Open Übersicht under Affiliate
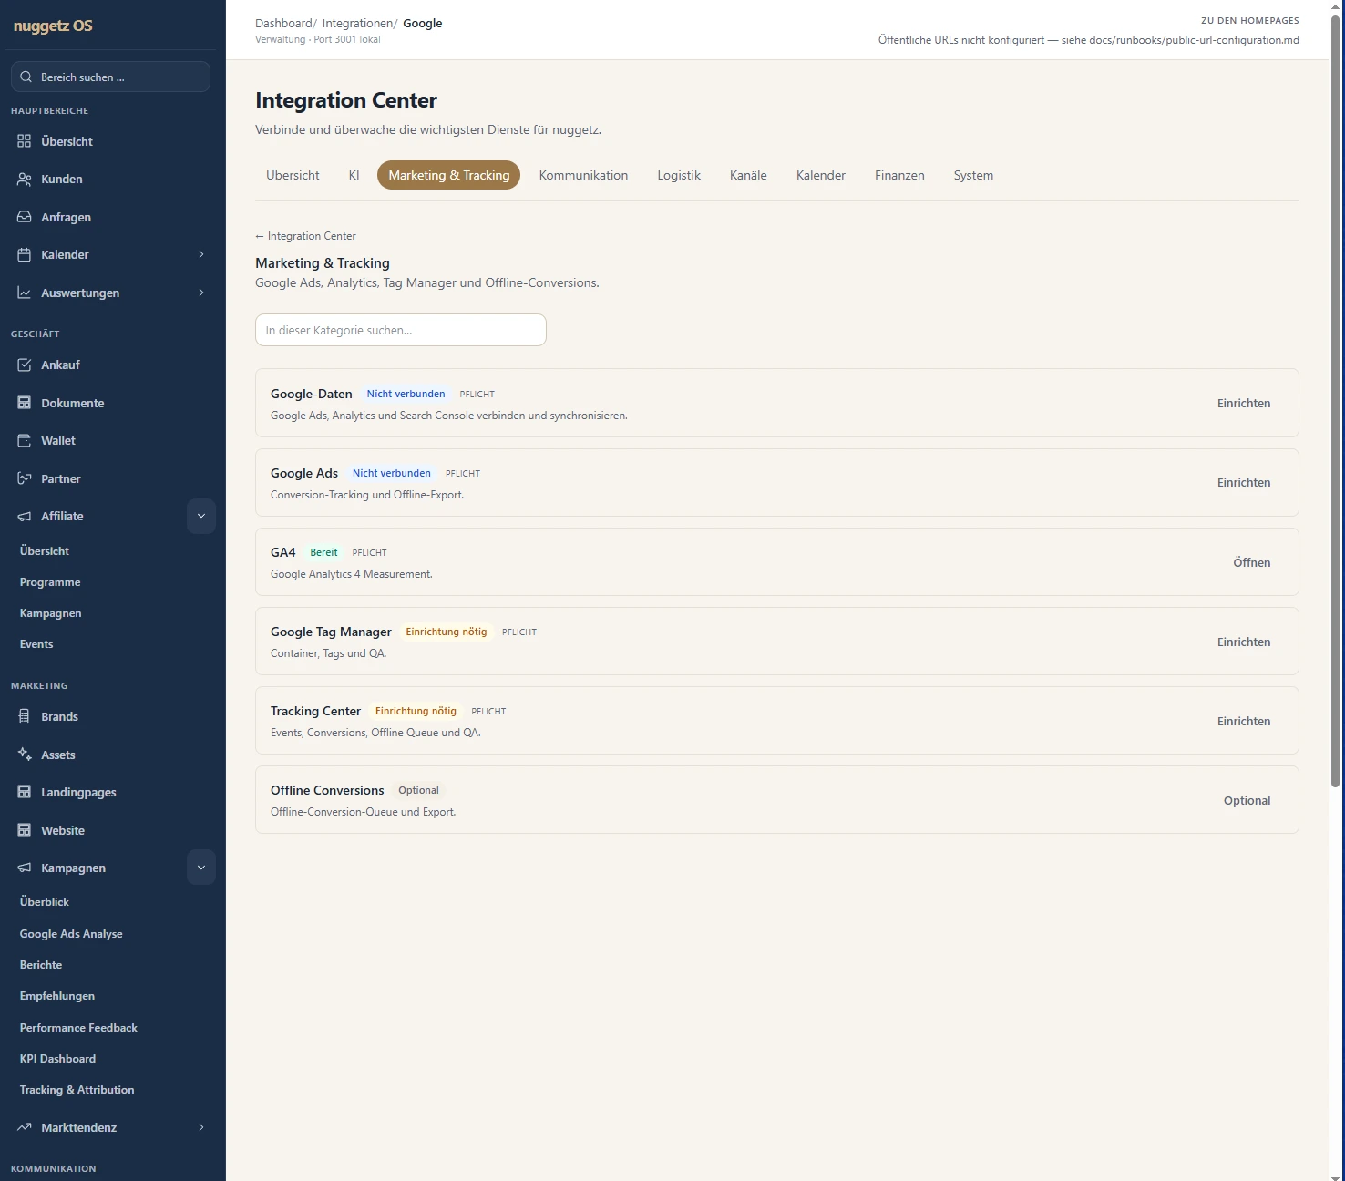Image resolution: width=1345 pixels, height=1181 pixels. pos(45,551)
